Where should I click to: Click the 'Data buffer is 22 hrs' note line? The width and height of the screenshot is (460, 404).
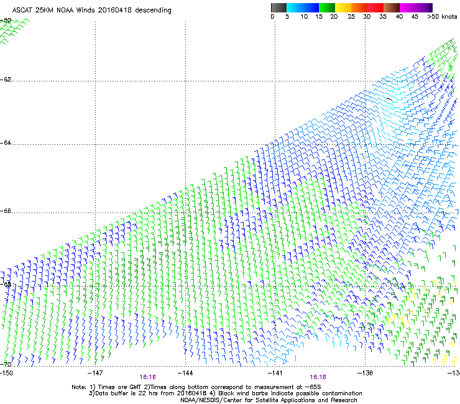click(225, 393)
